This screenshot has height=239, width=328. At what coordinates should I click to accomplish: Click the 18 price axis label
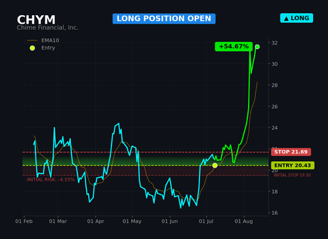275,192
